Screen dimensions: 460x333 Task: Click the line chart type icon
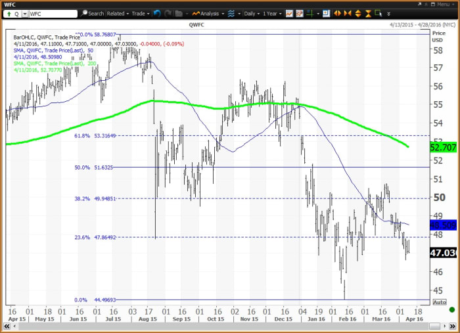click(289, 14)
